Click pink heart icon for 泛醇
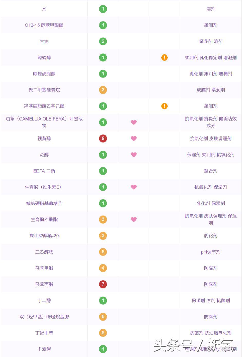This screenshot has width=242, height=357. [134, 155]
